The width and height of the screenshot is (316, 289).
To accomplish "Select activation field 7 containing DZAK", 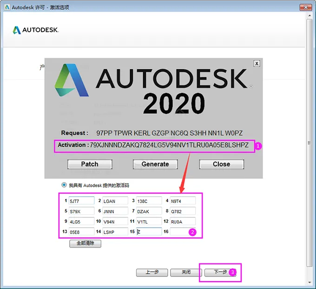I will pyautogui.click(x=149, y=211).
